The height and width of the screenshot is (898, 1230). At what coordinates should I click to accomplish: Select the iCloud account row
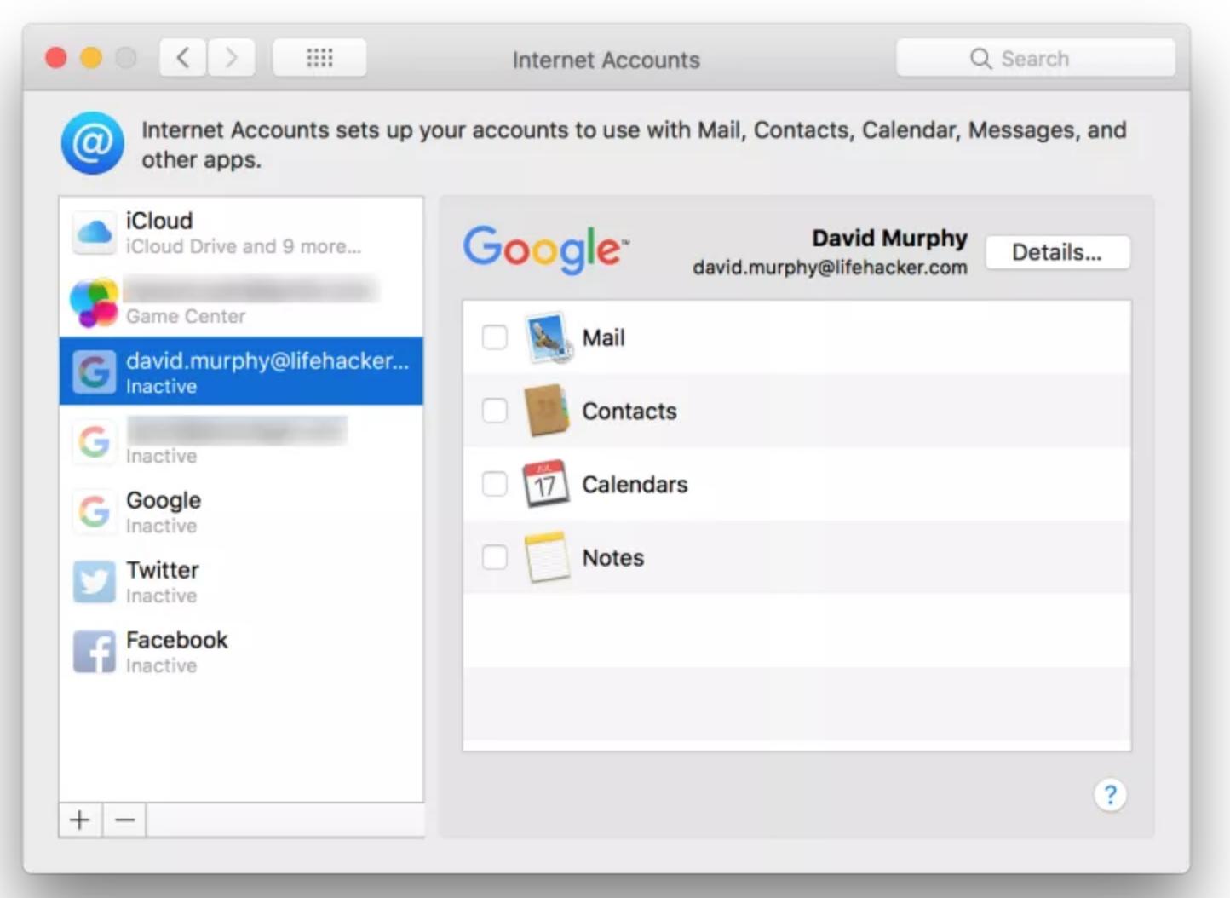click(241, 233)
